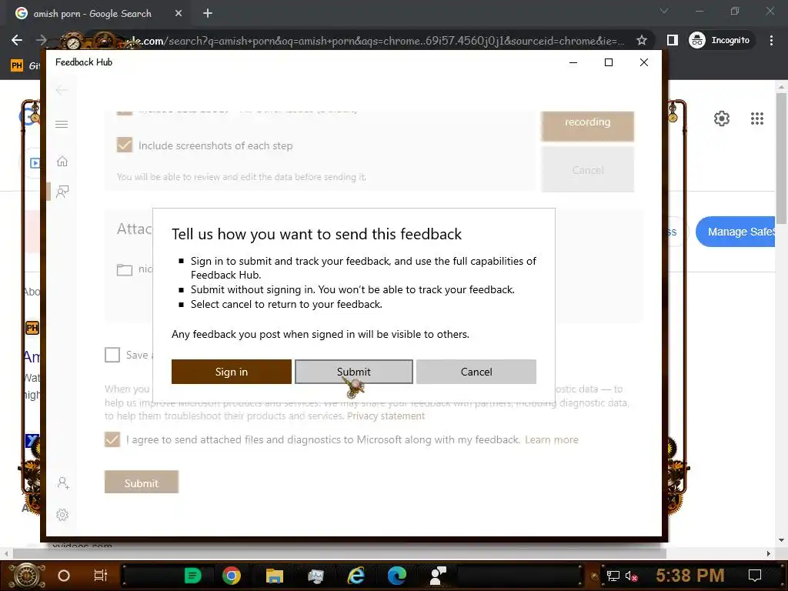Viewport: 788px width, 591px height.
Task: Open the PH bookmark in bookmarks bar
Action: tap(17, 65)
